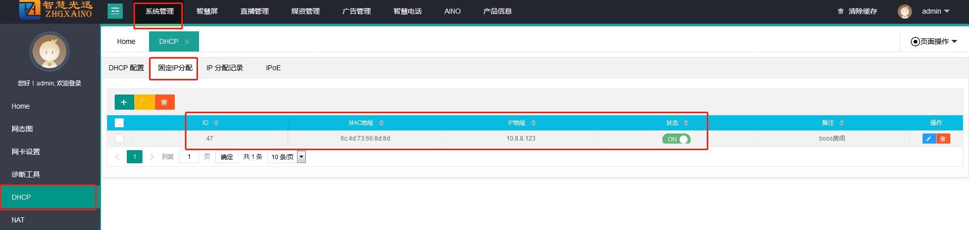Image resolution: width=969 pixels, height=230 pixels.
Task: Open 网卡设置 in the sidebar
Action: 26,152
